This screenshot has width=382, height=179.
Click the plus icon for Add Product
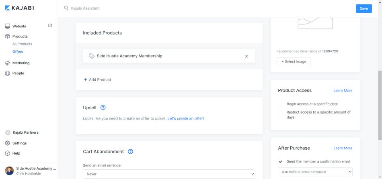(x=85, y=79)
